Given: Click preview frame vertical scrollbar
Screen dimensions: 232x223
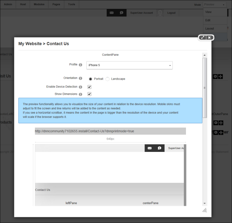Looking at the screenshot, I should (185, 175).
